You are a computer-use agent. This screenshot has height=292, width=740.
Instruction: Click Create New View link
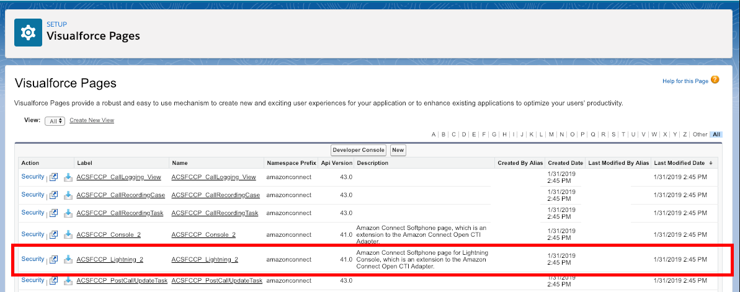click(92, 120)
